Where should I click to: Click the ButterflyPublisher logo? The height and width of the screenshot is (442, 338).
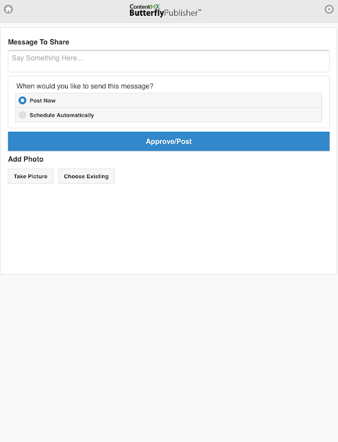pyautogui.click(x=165, y=10)
